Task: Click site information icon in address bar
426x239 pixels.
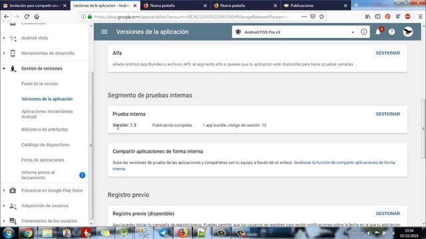Action: click(x=83, y=17)
